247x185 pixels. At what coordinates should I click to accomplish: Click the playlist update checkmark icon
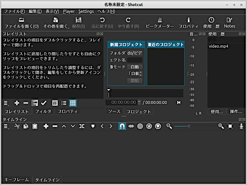click(44, 103)
